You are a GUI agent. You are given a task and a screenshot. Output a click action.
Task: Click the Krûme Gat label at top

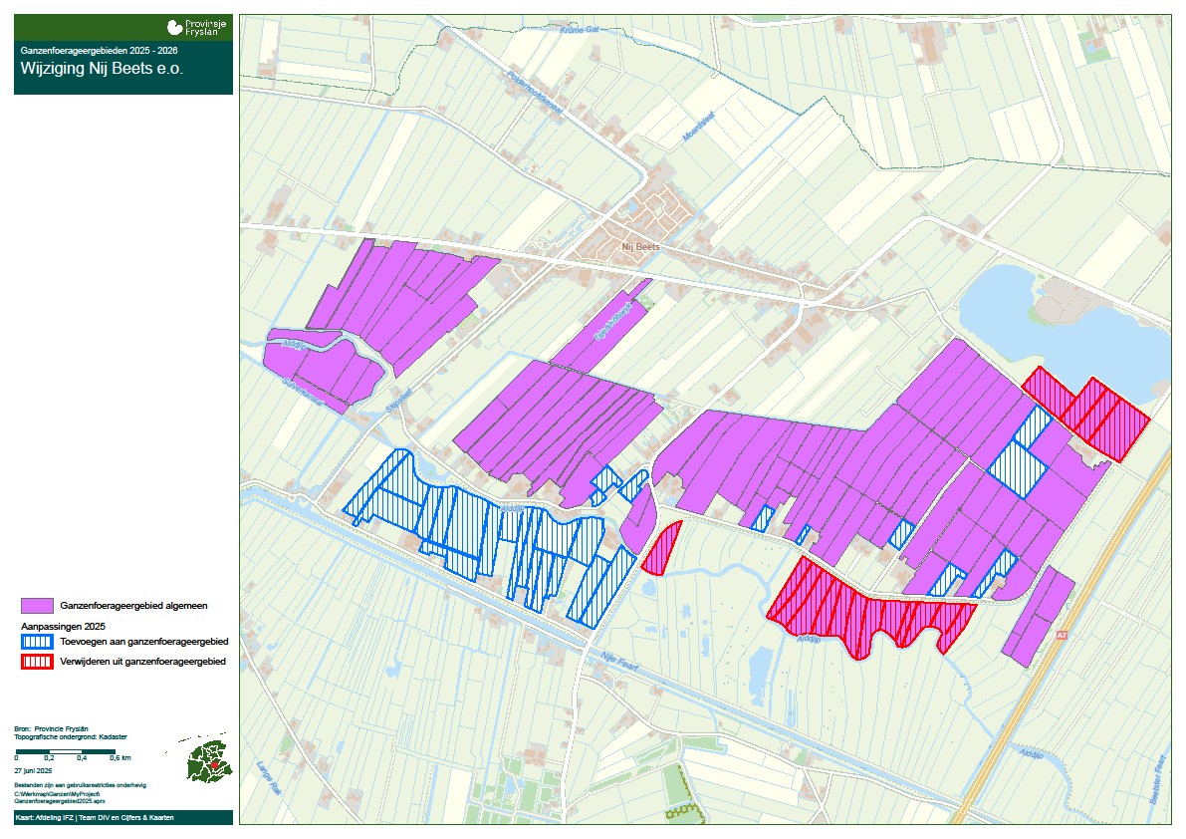(x=580, y=30)
